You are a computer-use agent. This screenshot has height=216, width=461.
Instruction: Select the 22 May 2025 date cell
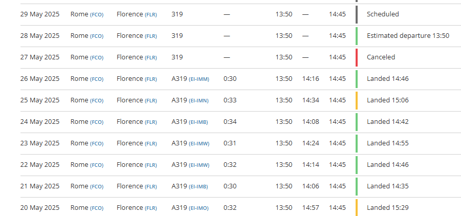pyautogui.click(x=40, y=165)
